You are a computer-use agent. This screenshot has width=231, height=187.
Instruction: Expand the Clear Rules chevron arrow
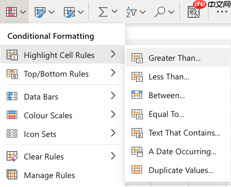click(x=113, y=156)
